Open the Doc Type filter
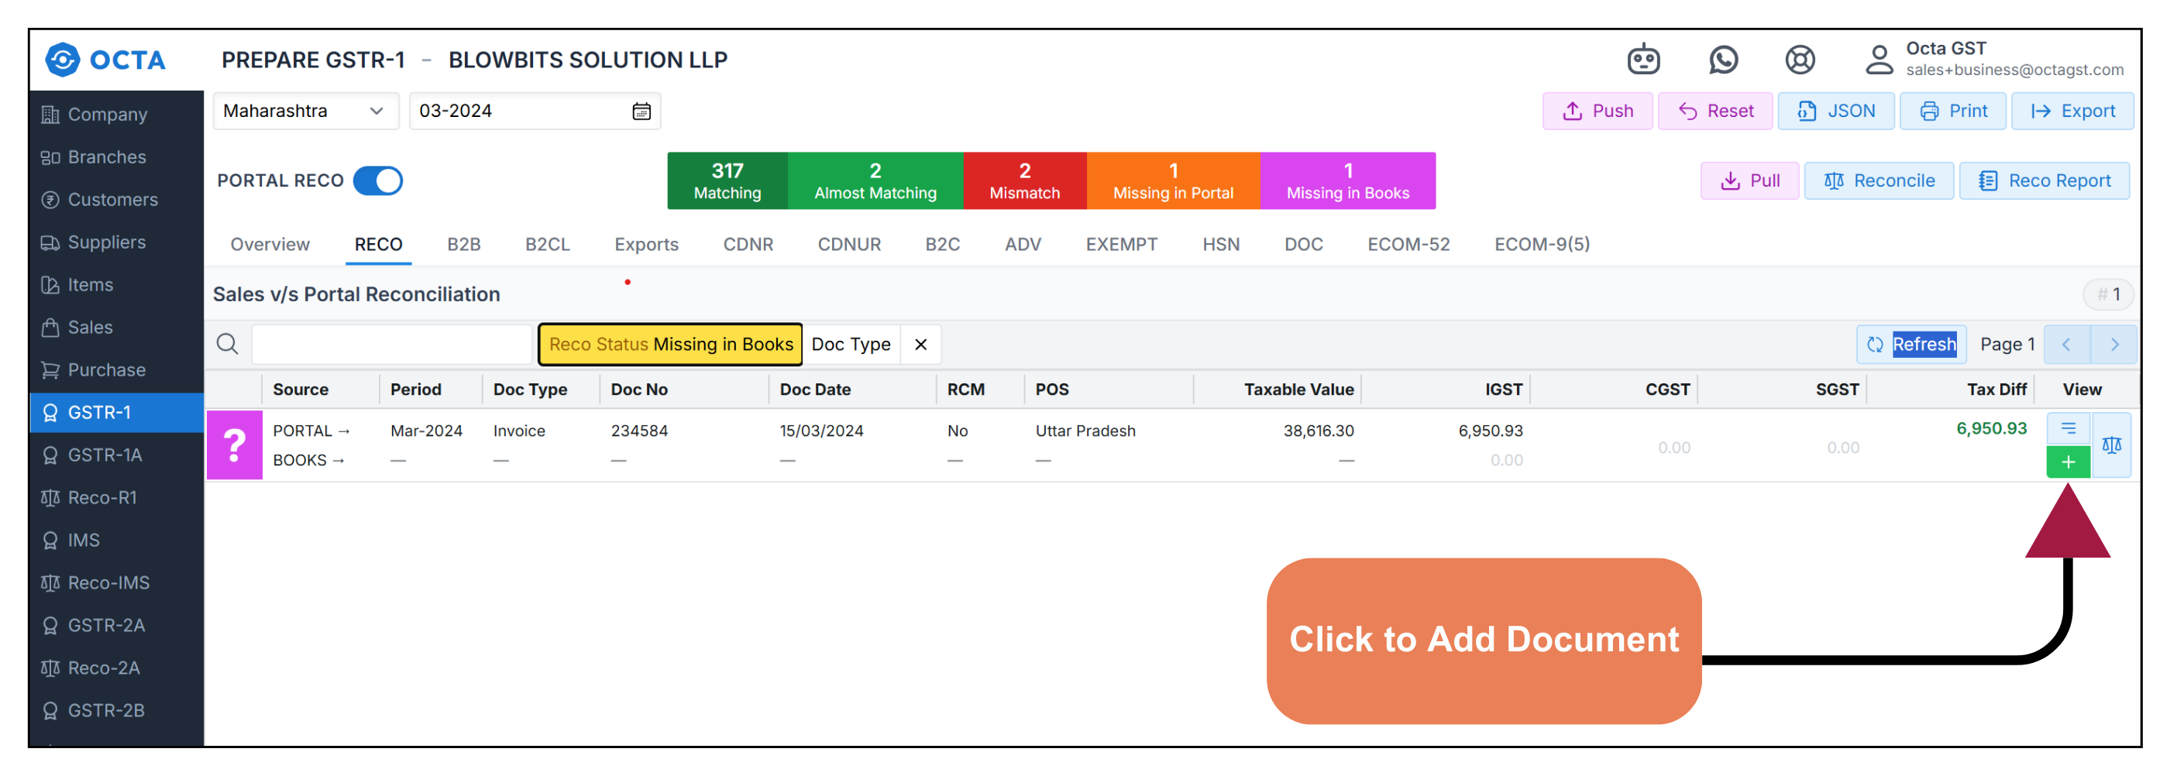2170x783 pixels. click(x=850, y=345)
